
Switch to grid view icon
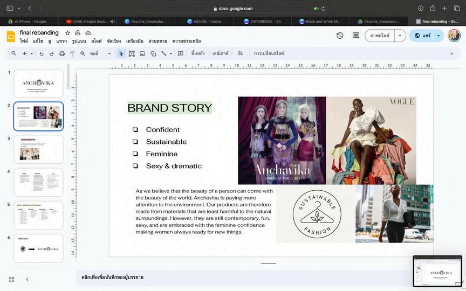11,280
